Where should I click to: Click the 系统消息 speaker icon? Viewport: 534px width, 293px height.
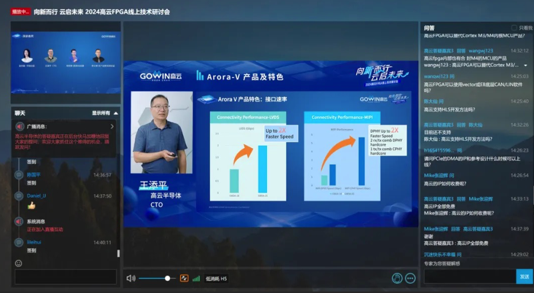(19, 222)
